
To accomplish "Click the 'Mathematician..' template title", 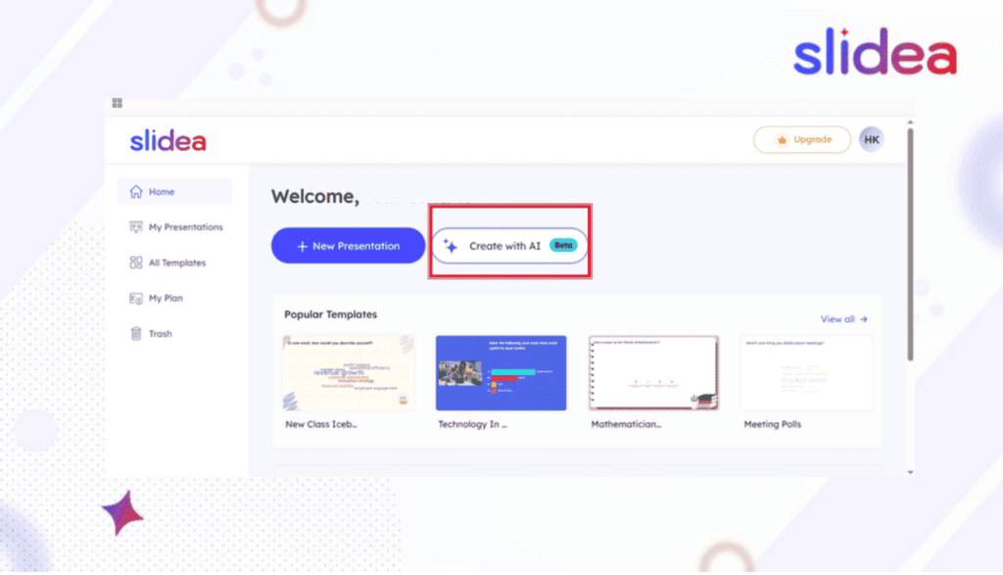I will [626, 424].
